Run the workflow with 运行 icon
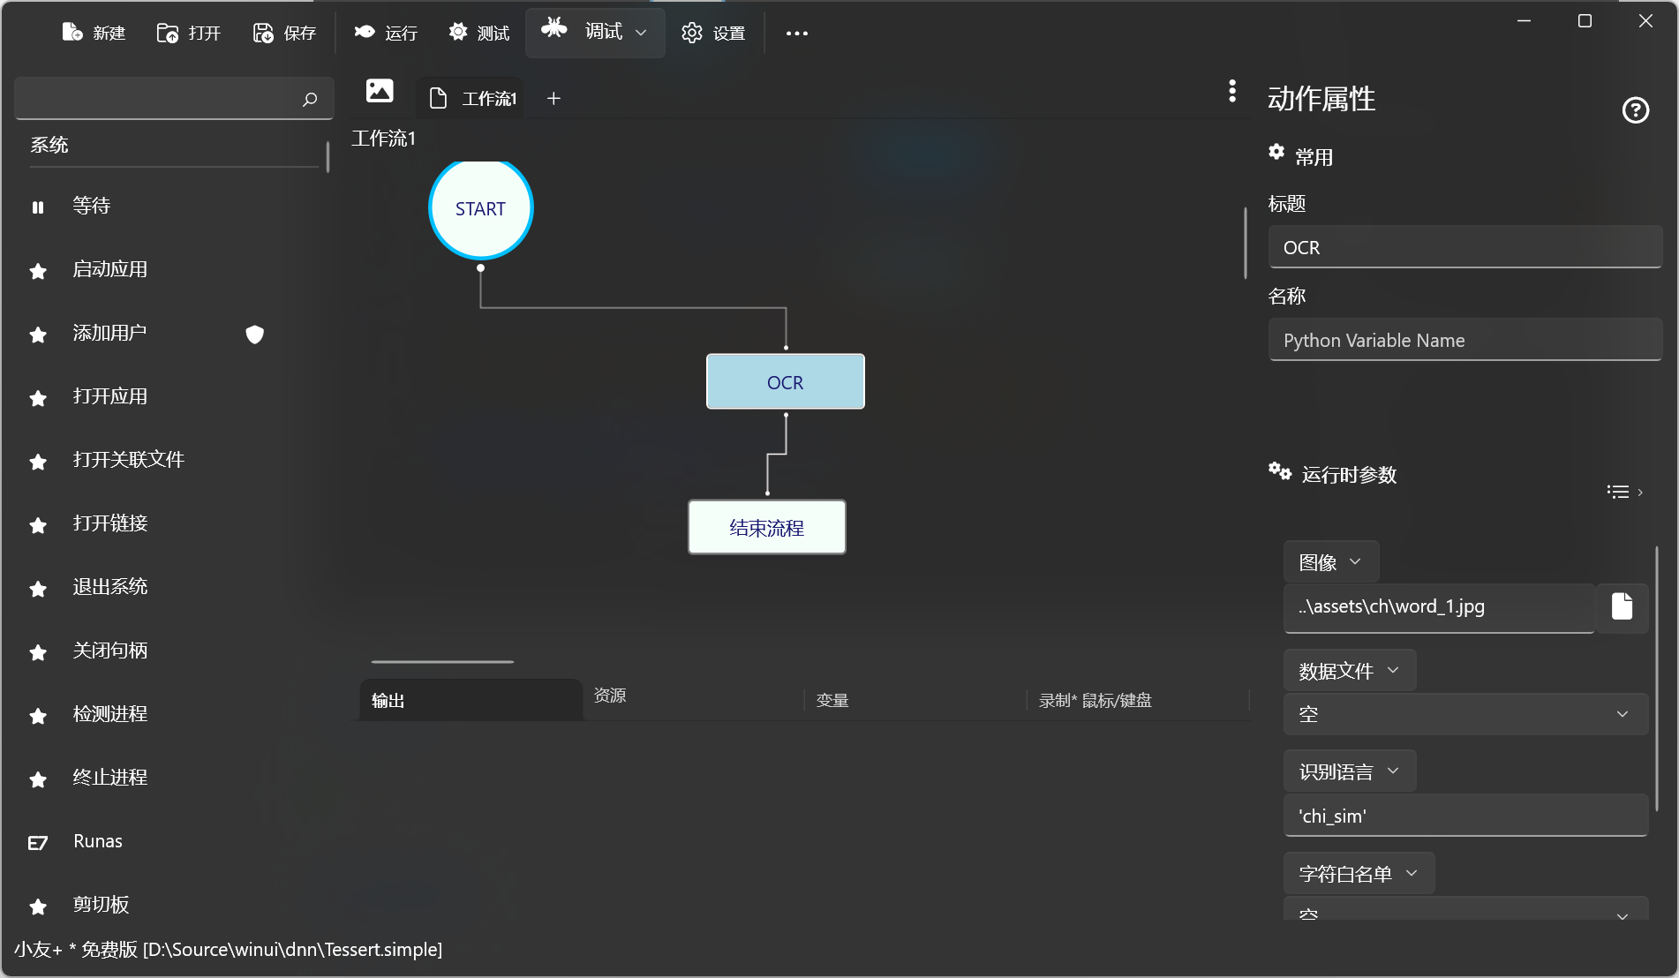Image resolution: width=1679 pixels, height=978 pixels. pos(365,33)
